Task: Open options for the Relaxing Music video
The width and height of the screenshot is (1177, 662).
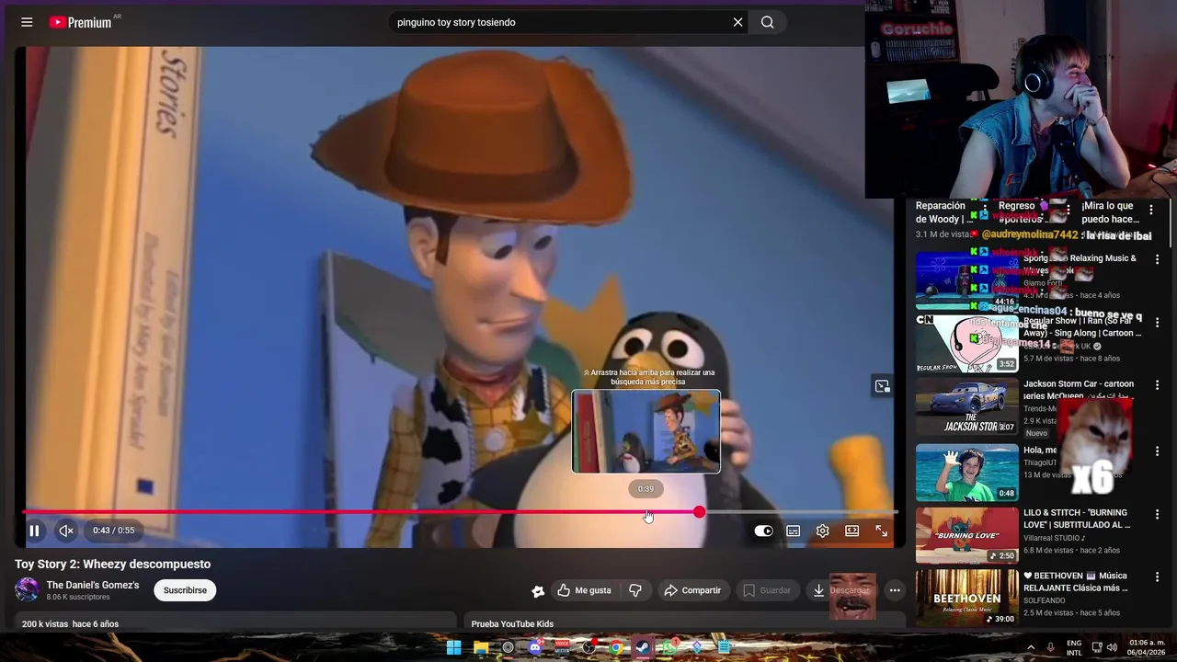Action: 1157,259
